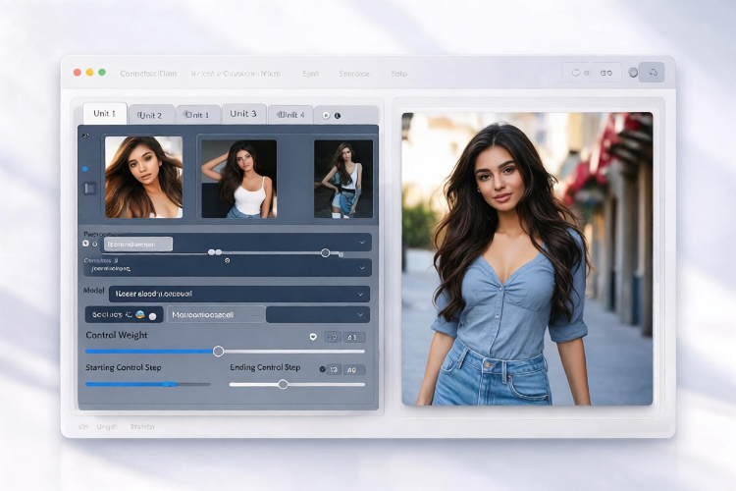Image resolution: width=736 pixels, height=491 pixels.
Task: Click the cloud icon button in the title bar
Action: click(653, 73)
